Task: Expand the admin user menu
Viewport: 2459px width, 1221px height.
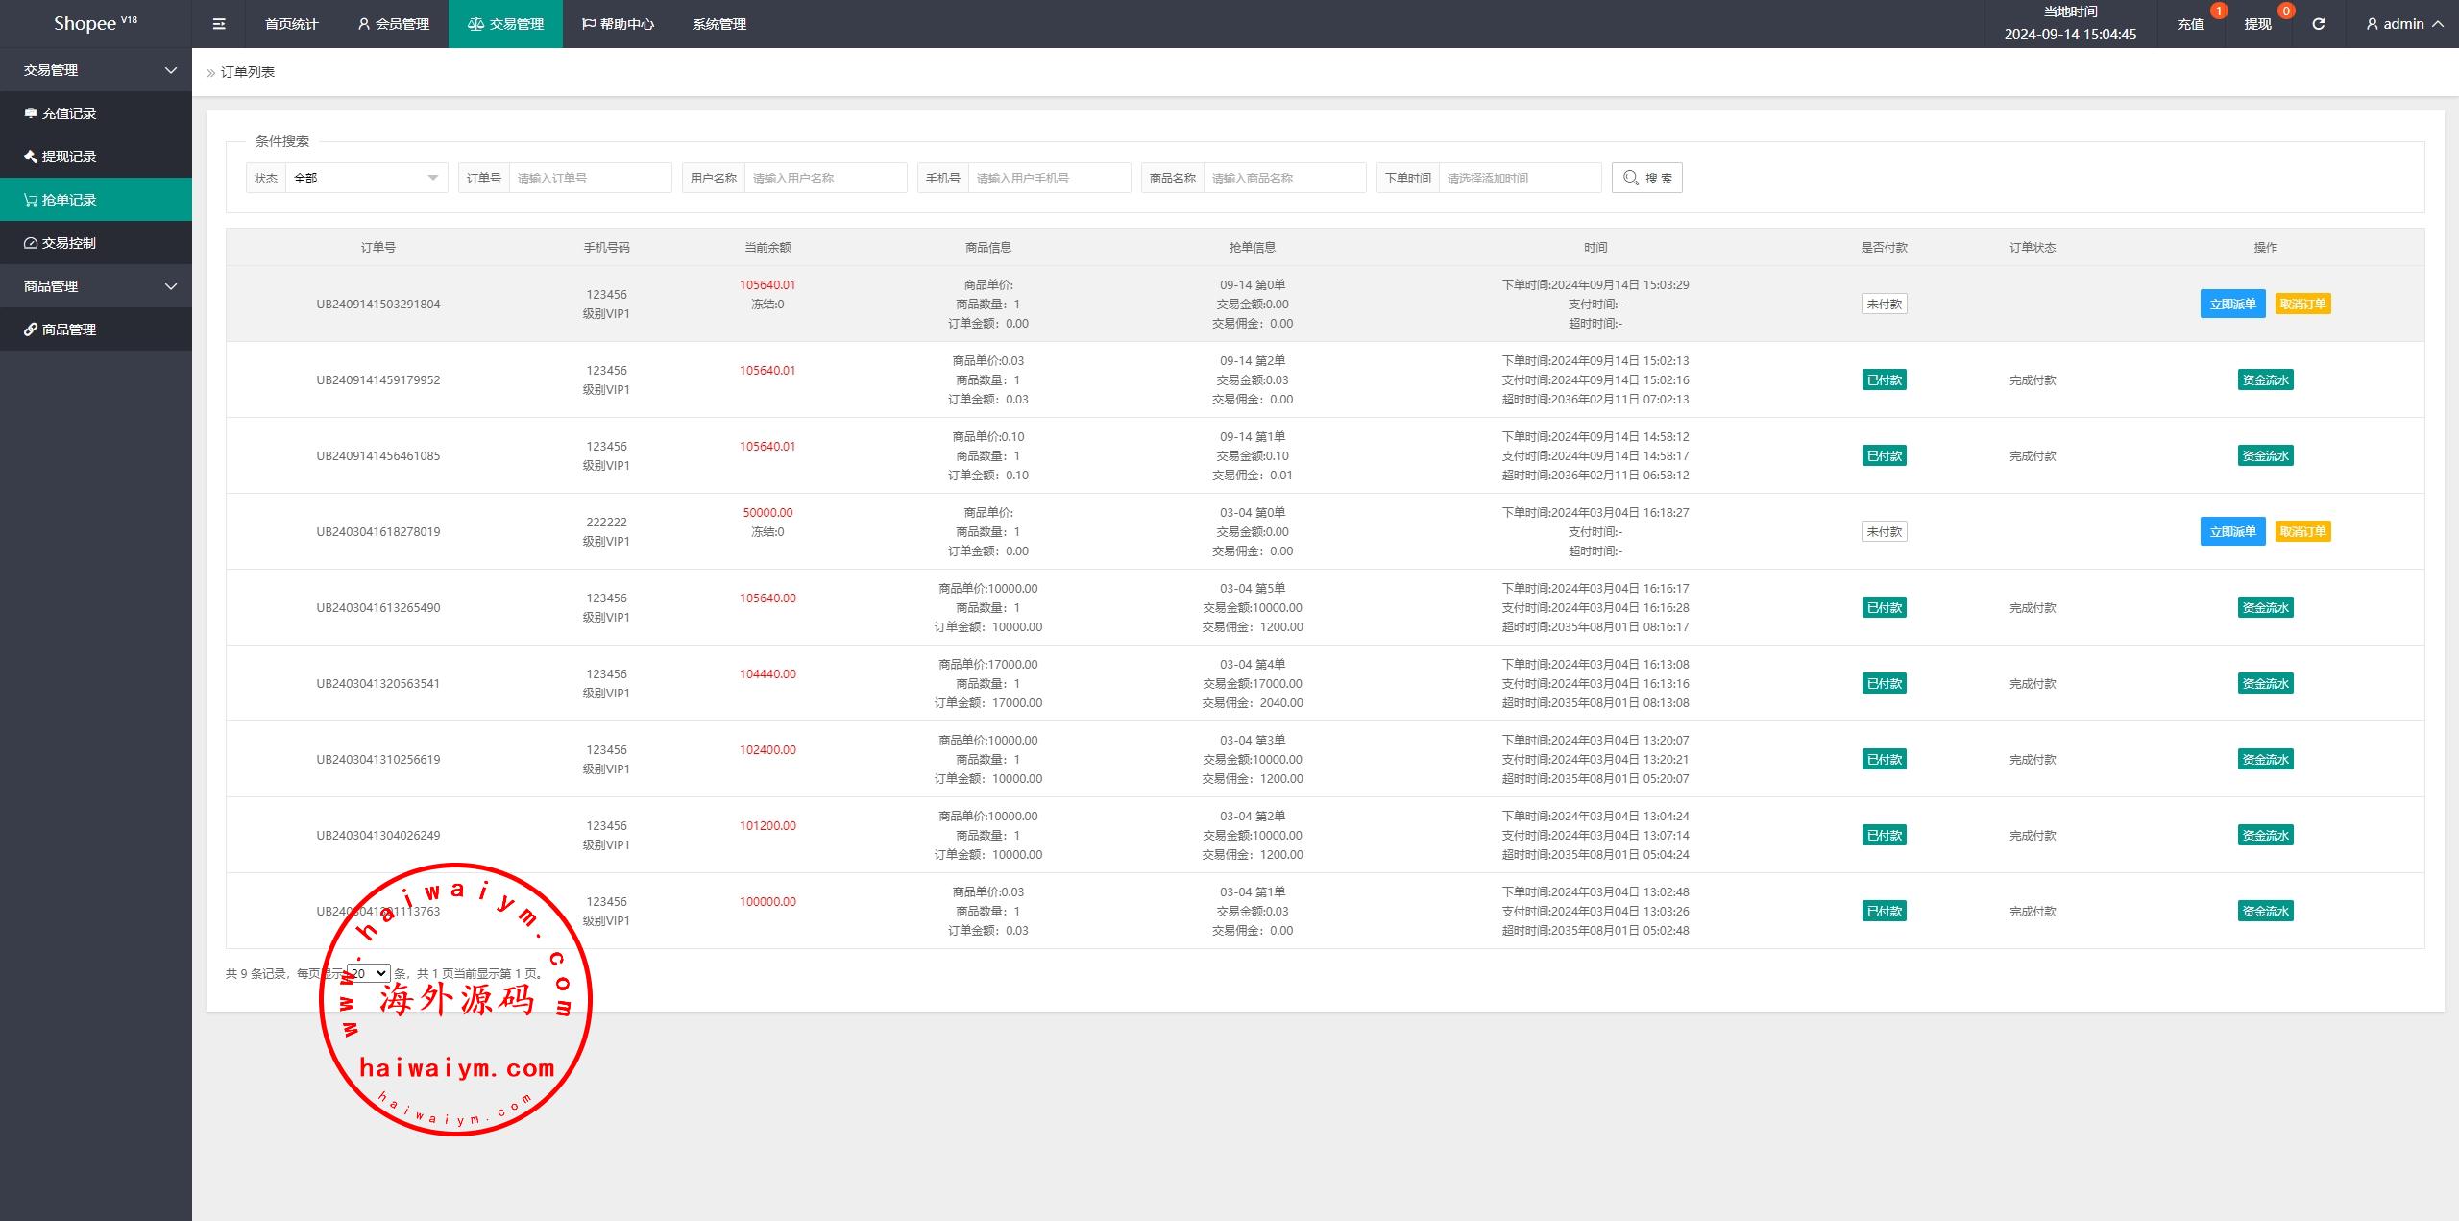Action: [2404, 24]
